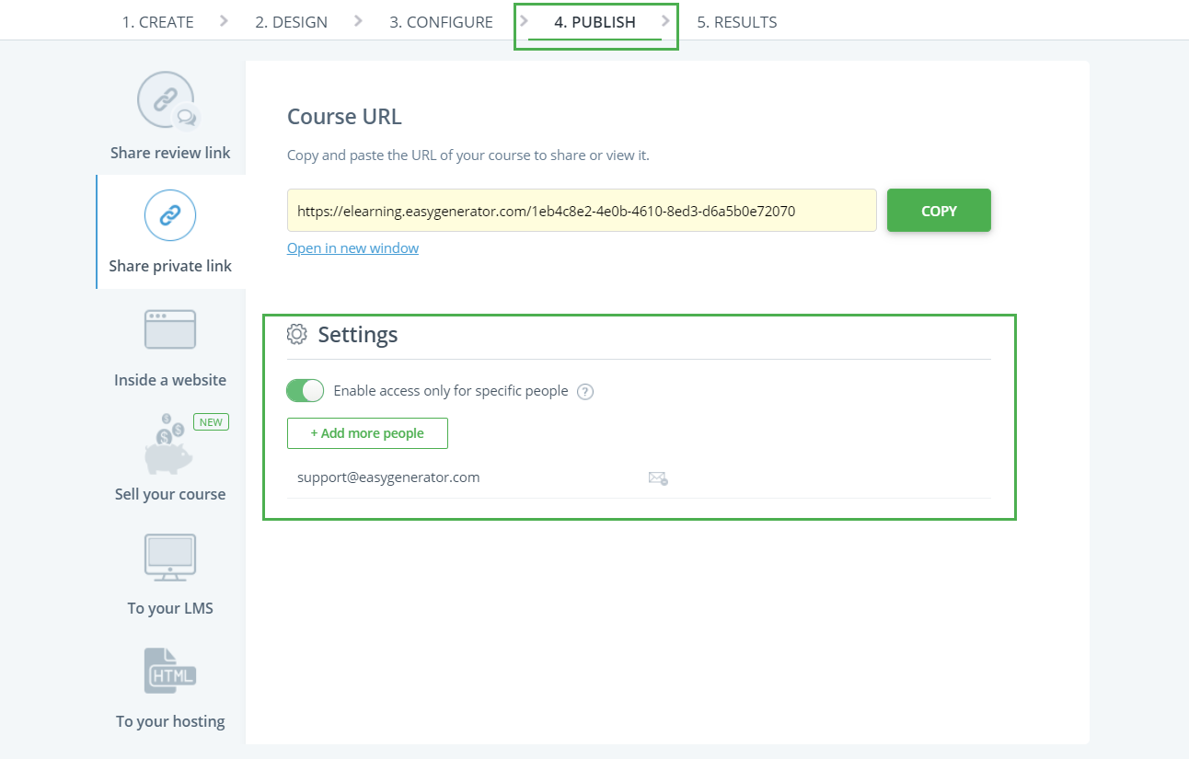The width and height of the screenshot is (1189, 759).
Task: Go to the 1. CREATE step
Action: pos(157,22)
